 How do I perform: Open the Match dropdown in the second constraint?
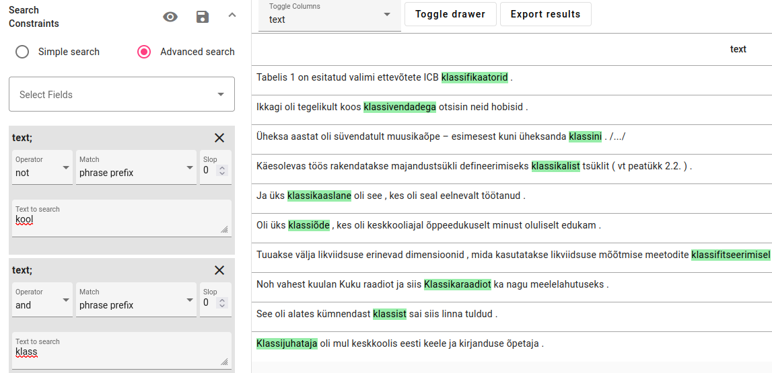(x=137, y=300)
